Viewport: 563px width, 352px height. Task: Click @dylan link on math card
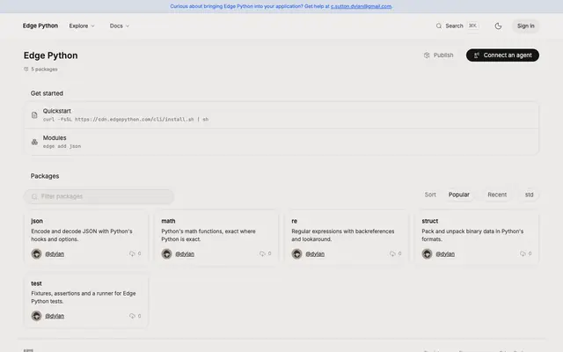click(x=185, y=254)
